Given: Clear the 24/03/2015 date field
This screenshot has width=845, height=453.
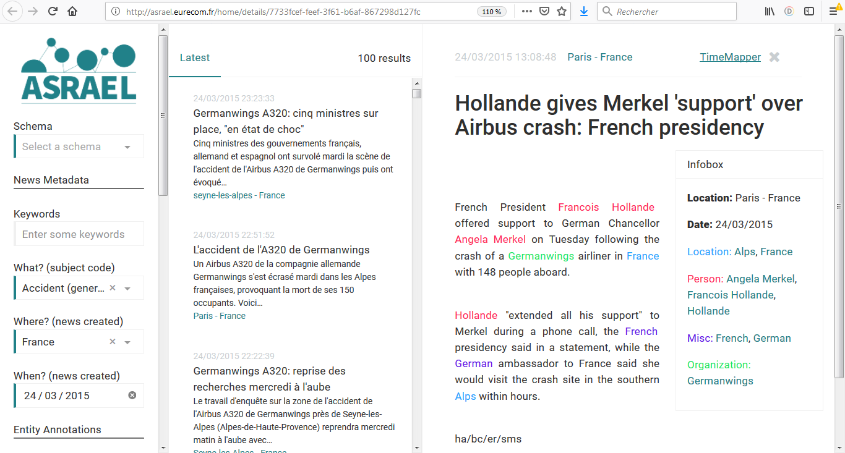Looking at the screenshot, I should (x=132, y=396).
